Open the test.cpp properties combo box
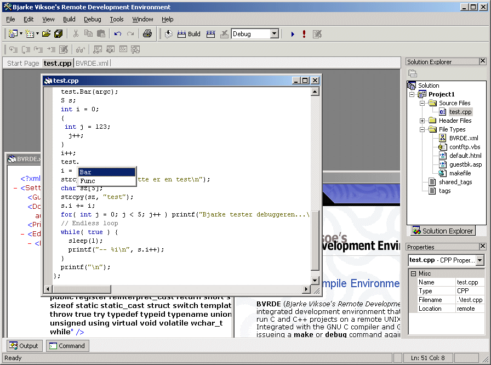The width and height of the screenshot is (491, 365). tap(480, 260)
